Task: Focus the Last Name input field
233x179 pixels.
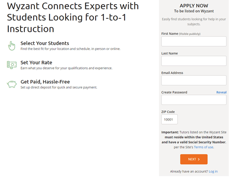Action: [x=194, y=61]
